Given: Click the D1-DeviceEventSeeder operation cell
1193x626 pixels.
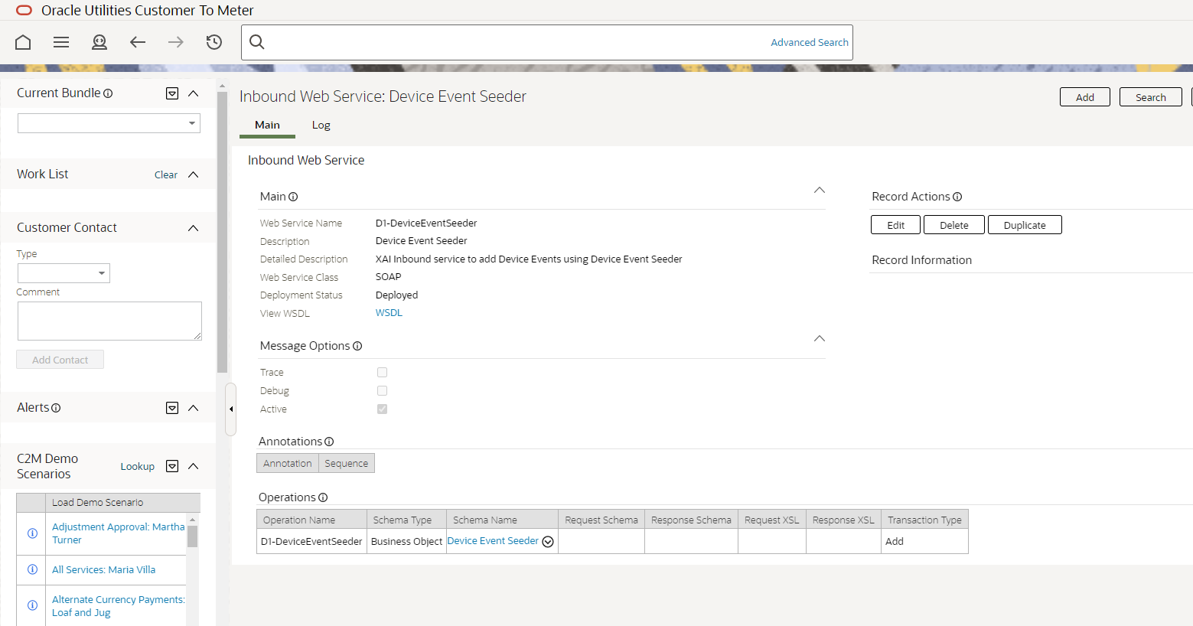Looking at the screenshot, I should pos(312,541).
